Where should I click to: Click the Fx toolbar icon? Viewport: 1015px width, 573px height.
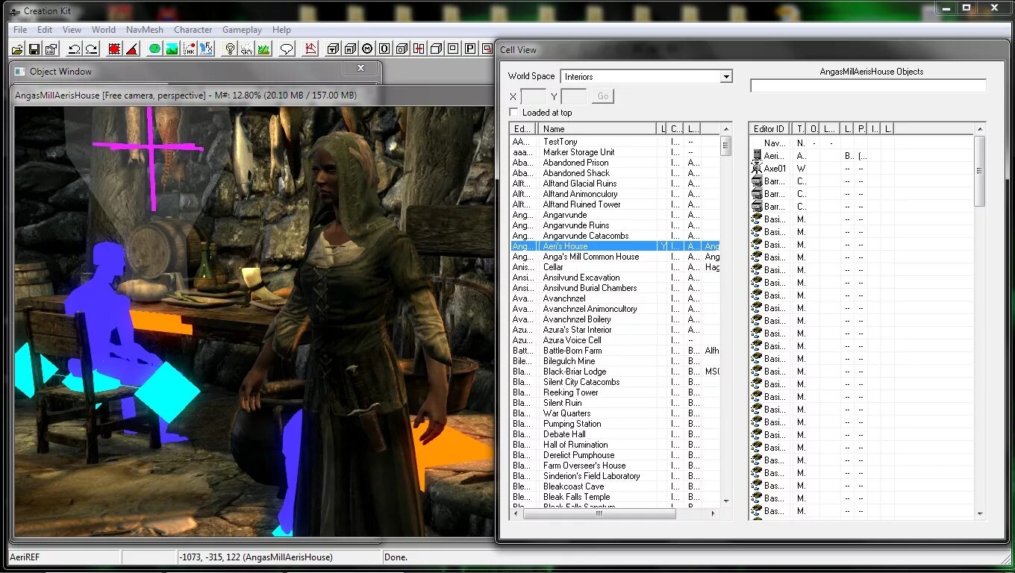pyautogui.click(x=207, y=49)
